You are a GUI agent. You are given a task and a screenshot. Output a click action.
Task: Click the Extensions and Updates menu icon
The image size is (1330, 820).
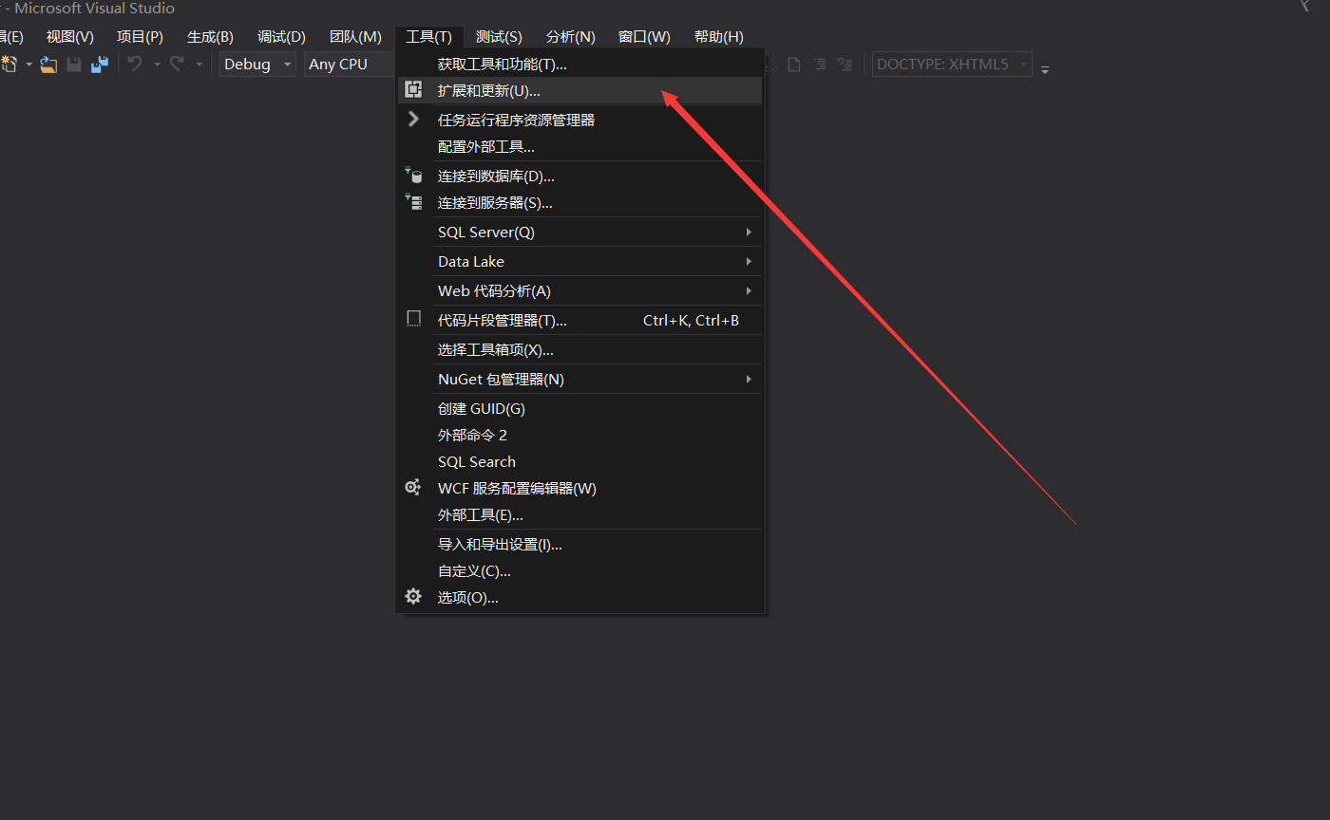413,90
